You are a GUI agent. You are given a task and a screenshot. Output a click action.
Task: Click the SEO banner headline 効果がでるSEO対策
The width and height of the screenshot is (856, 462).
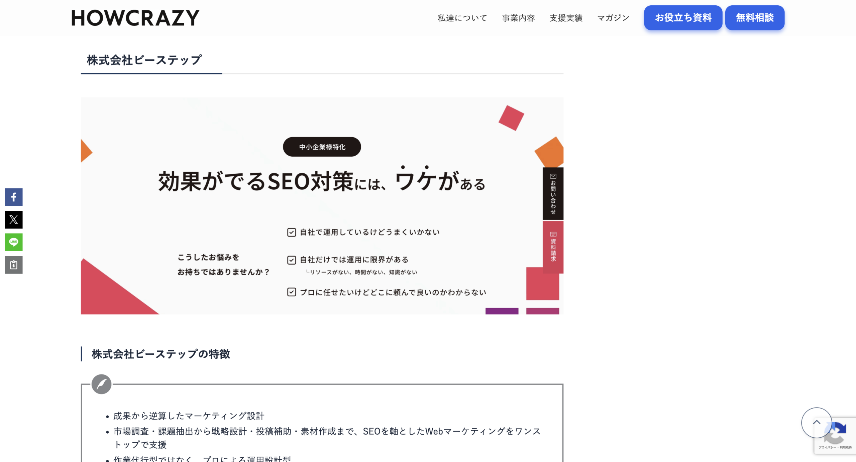[255, 181]
